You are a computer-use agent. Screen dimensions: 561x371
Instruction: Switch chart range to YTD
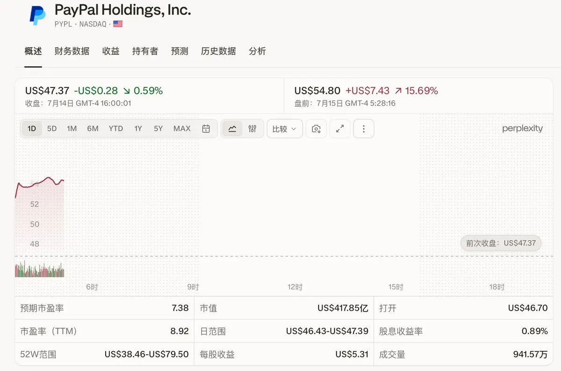coord(116,128)
